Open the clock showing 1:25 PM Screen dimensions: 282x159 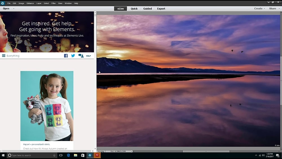[x=270, y=155]
